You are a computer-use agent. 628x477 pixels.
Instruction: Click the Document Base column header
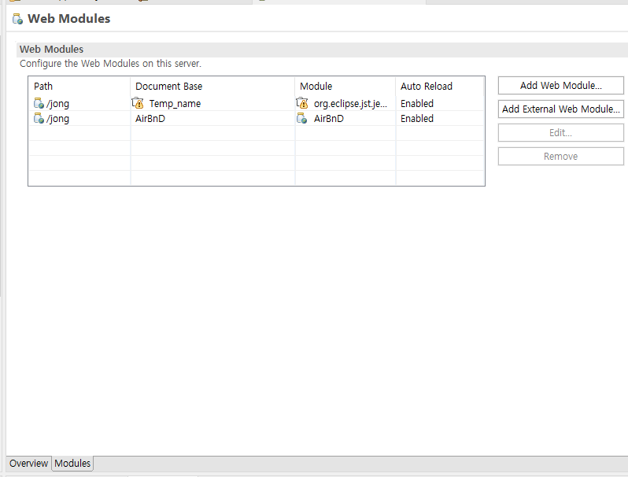click(x=212, y=86)
